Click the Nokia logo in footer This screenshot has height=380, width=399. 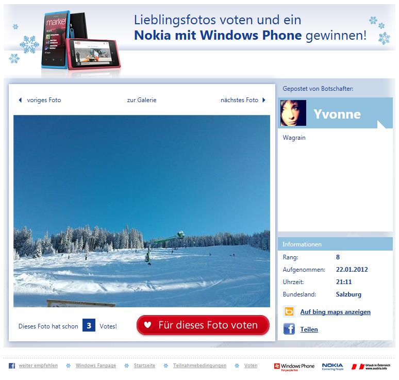point(332,367)
